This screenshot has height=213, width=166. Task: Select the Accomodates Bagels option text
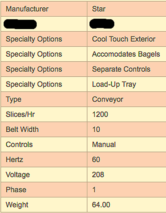(126, 54)
